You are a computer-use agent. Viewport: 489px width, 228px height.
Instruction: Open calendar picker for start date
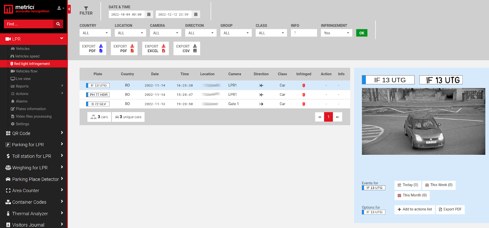click(149, 14)
